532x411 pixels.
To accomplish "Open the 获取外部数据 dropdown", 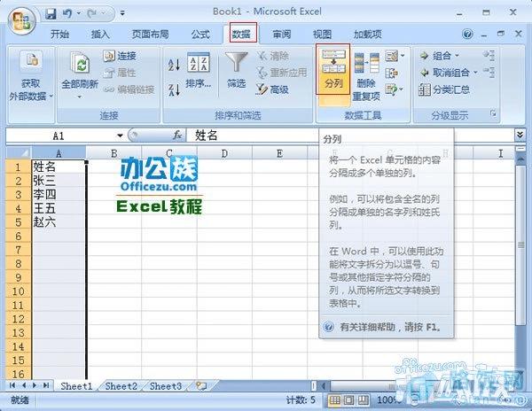I will coord(31,76).
